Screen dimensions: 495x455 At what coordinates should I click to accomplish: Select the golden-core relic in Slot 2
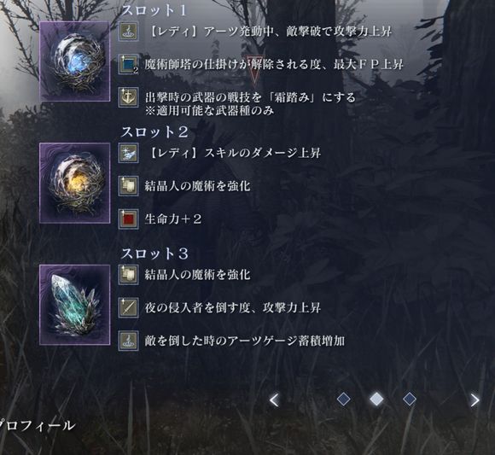click(x=75, y=183)
